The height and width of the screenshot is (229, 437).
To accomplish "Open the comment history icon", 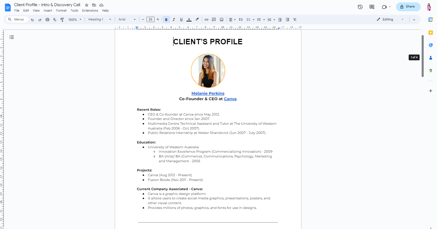I will (x=372, y=7).
